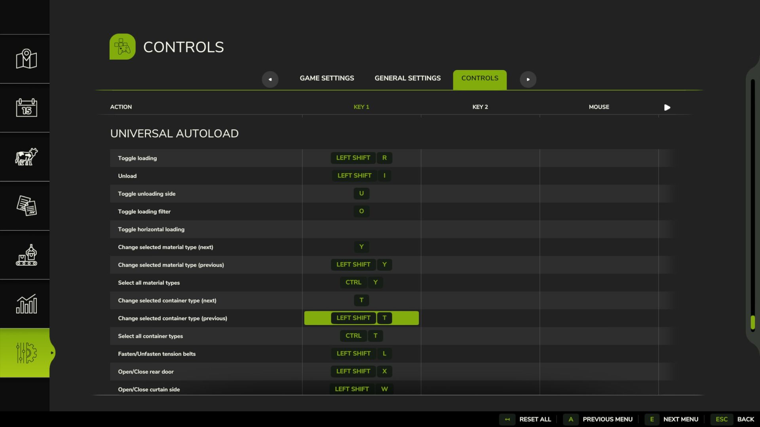Switch to GAME SETTINGS tab
760x427 pixels.
[x=327, y=78]
